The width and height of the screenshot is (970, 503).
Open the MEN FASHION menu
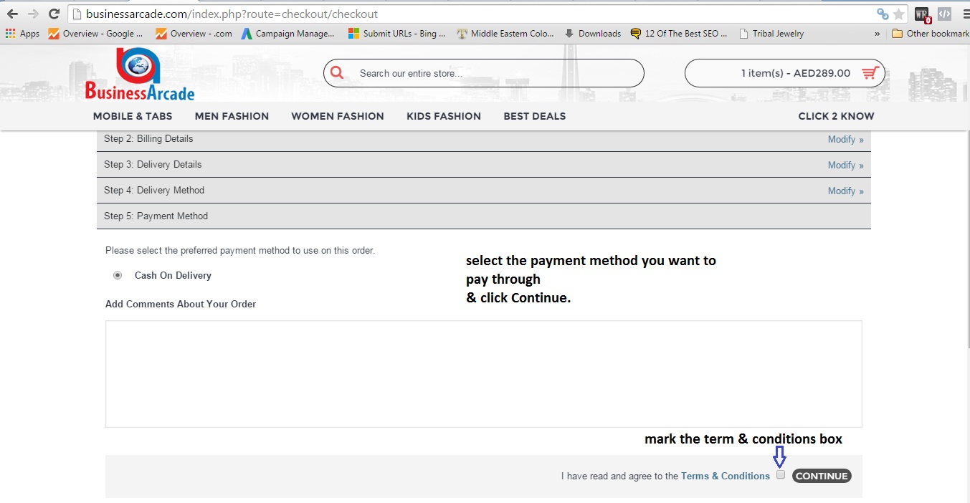point(232,116)
